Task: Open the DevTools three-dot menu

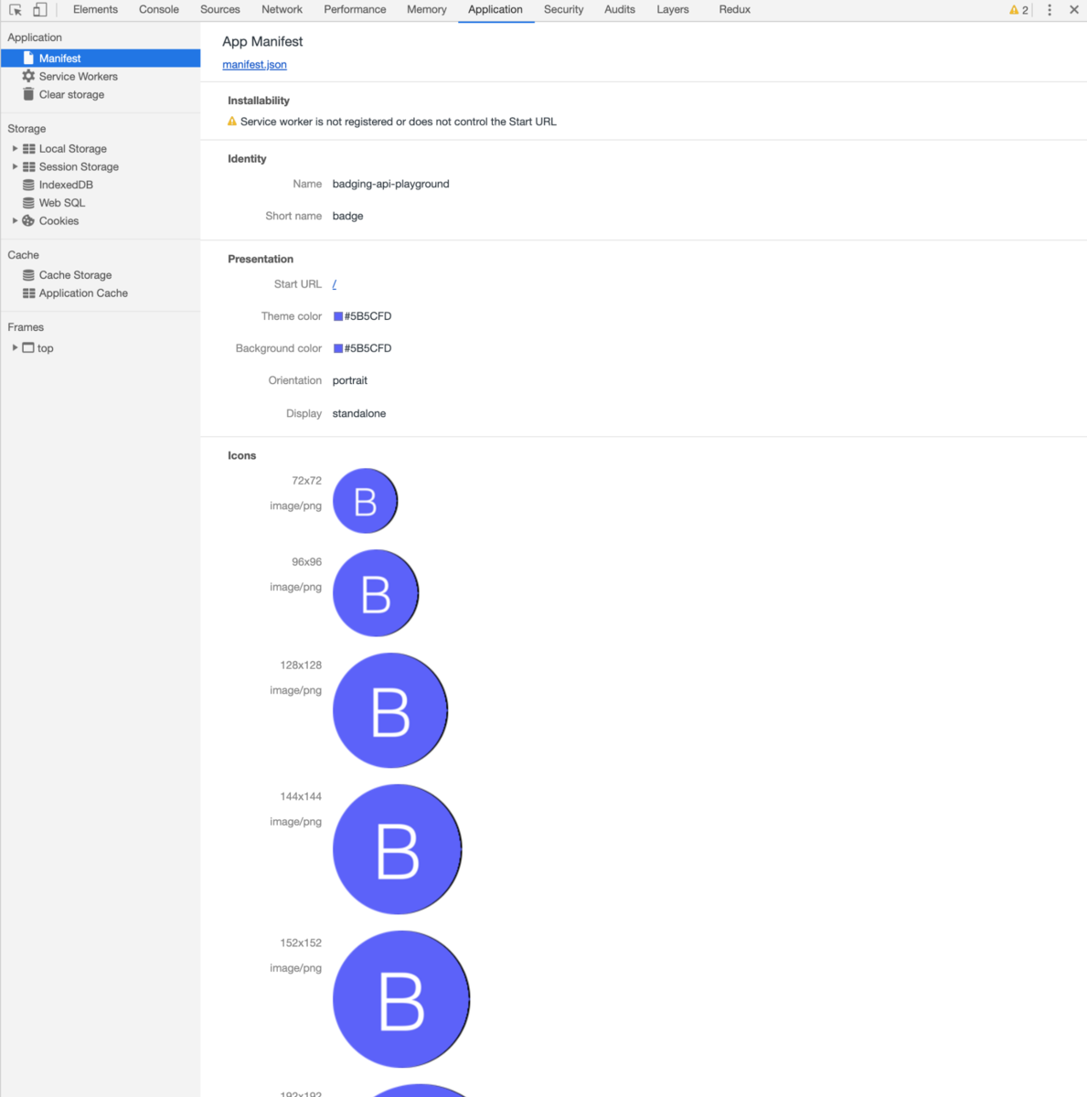Action: pyautogui.click(x=1050, y=10)
